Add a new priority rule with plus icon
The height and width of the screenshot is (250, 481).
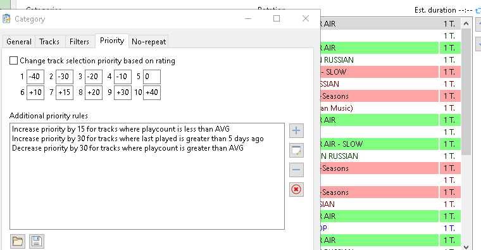[x=296, y=130]
